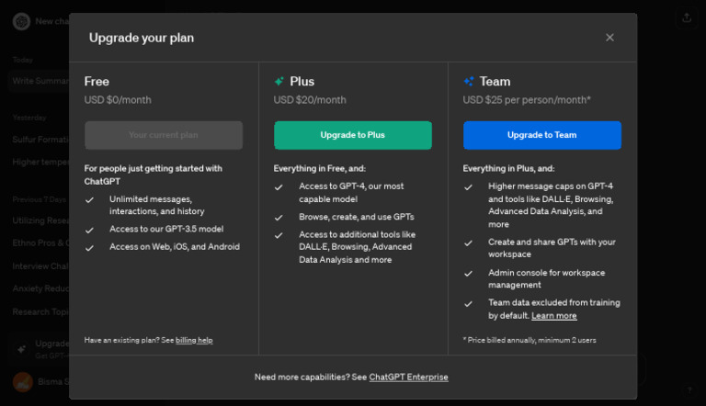Click the sidebar Upgrade sparkle icon

20,349
